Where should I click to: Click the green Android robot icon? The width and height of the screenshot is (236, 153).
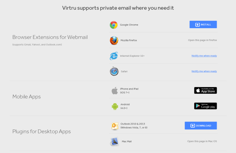(x=115, y=106)
